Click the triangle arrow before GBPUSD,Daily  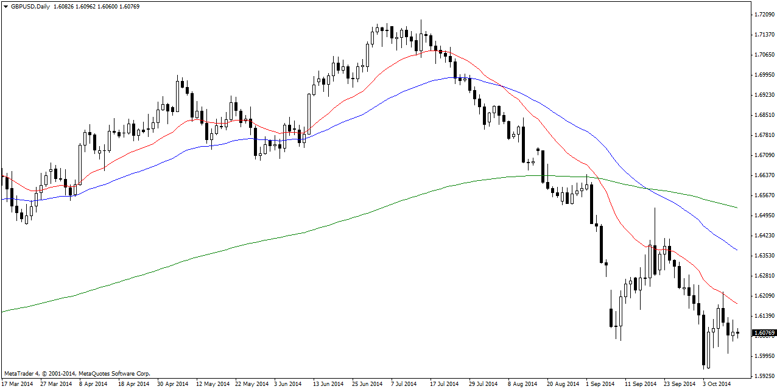pyautogui.click(x=5, y=6)
